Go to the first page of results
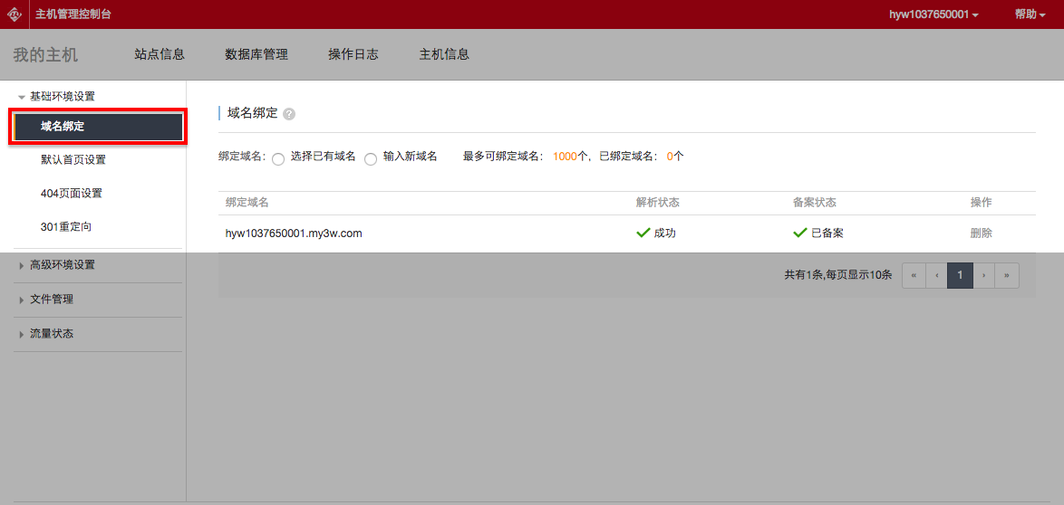Viewport: 1064px width, 505px height. coord(914,275)
